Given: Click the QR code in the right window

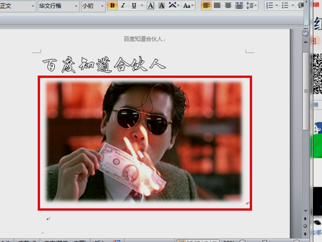Looking at the screenshot, I should point(318,74).
